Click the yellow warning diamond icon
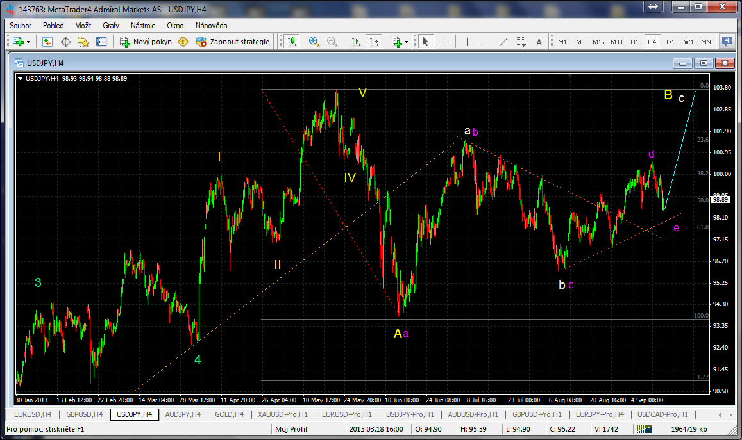This screenshot has height=440, width=742. (x=183, y=42)
